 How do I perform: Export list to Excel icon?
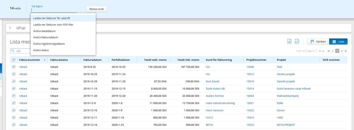coord(290,41)
